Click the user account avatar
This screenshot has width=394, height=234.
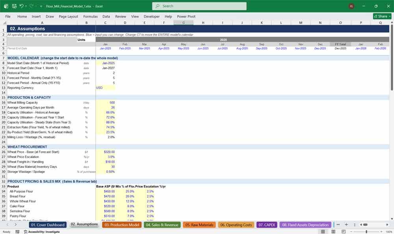[x=351, y=6]
